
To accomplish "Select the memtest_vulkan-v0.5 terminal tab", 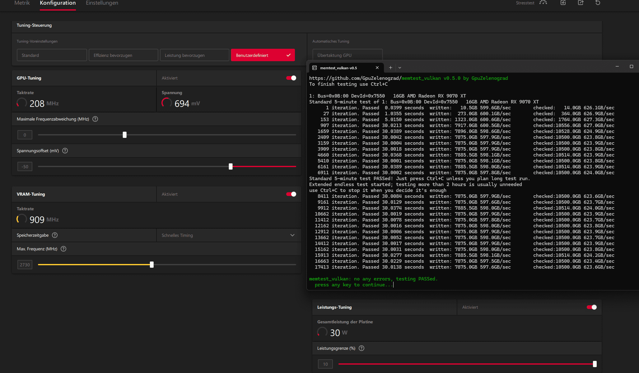I will (x=346, y=68).
